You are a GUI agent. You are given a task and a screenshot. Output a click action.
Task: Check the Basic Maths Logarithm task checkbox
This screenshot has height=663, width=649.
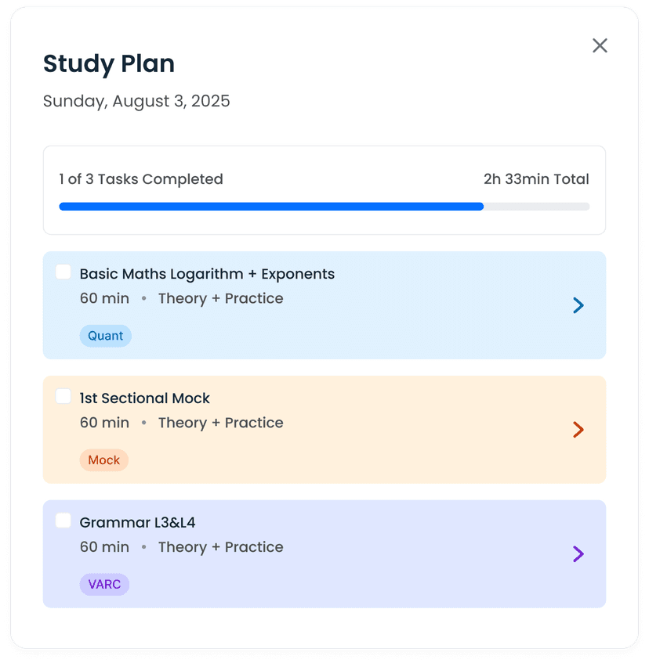(x=63, y=272)
